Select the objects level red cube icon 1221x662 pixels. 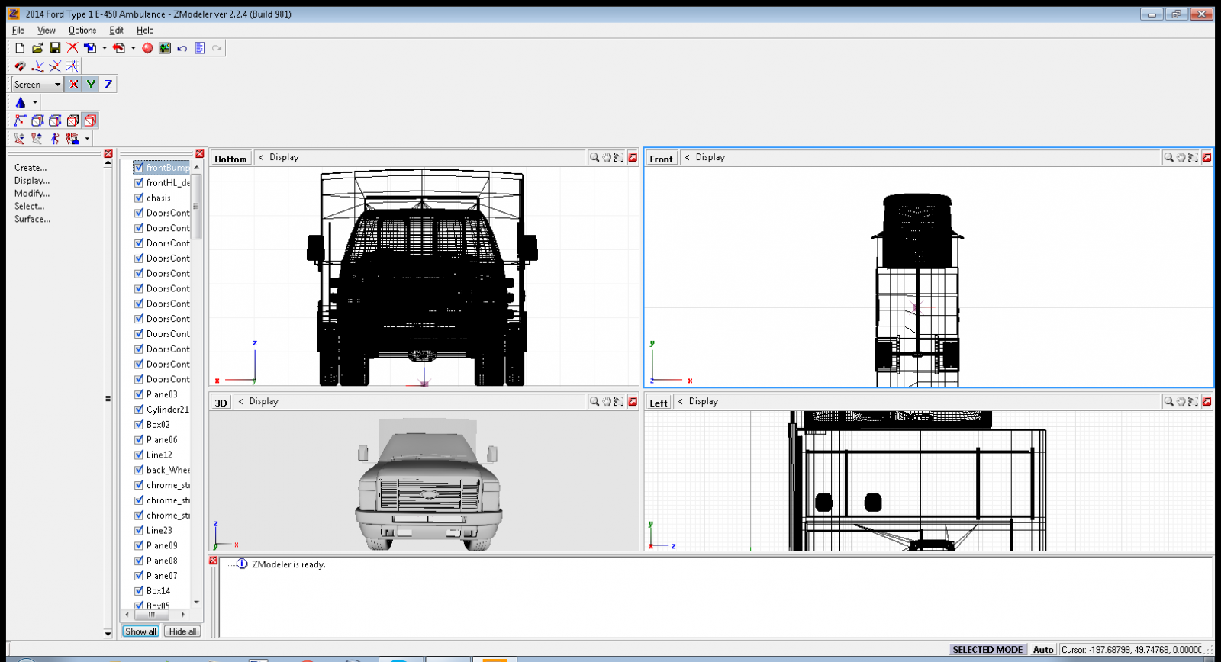coord(90,121)
